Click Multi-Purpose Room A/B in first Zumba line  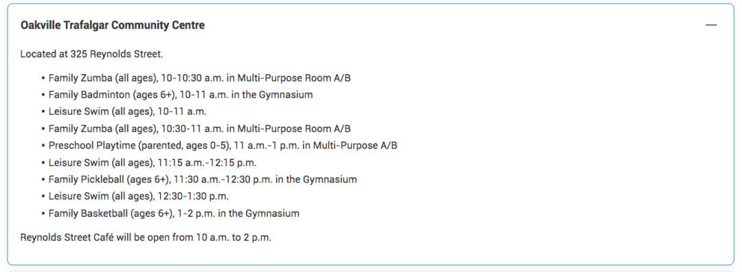[294, 78]
